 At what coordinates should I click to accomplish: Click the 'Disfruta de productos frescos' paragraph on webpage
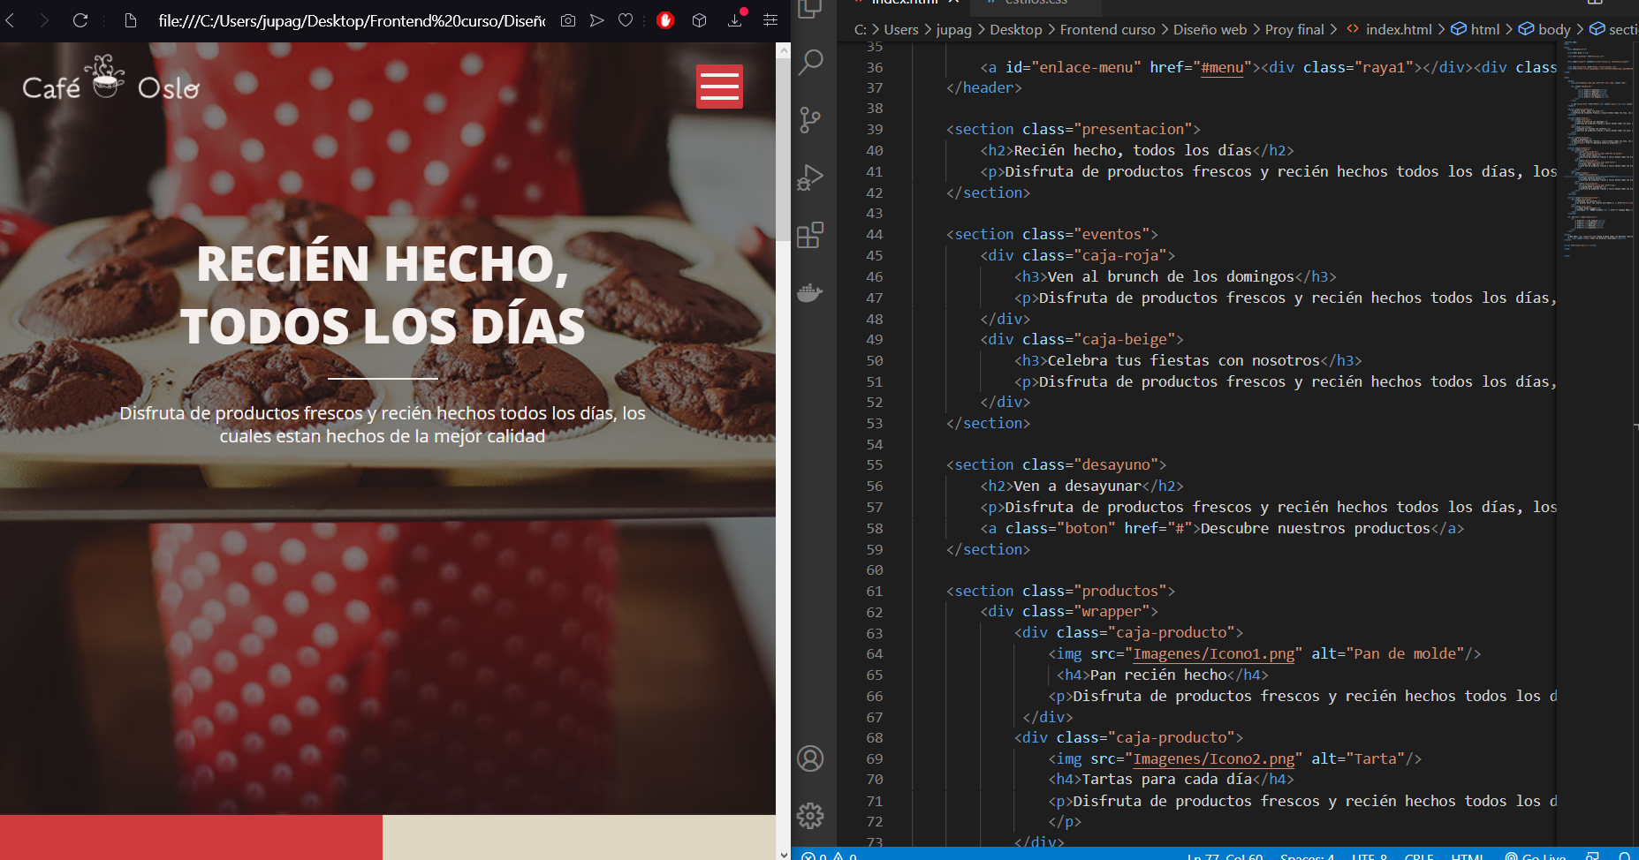click(383, 425)
